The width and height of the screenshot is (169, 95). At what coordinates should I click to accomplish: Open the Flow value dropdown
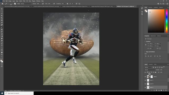[x=51, y=4]
